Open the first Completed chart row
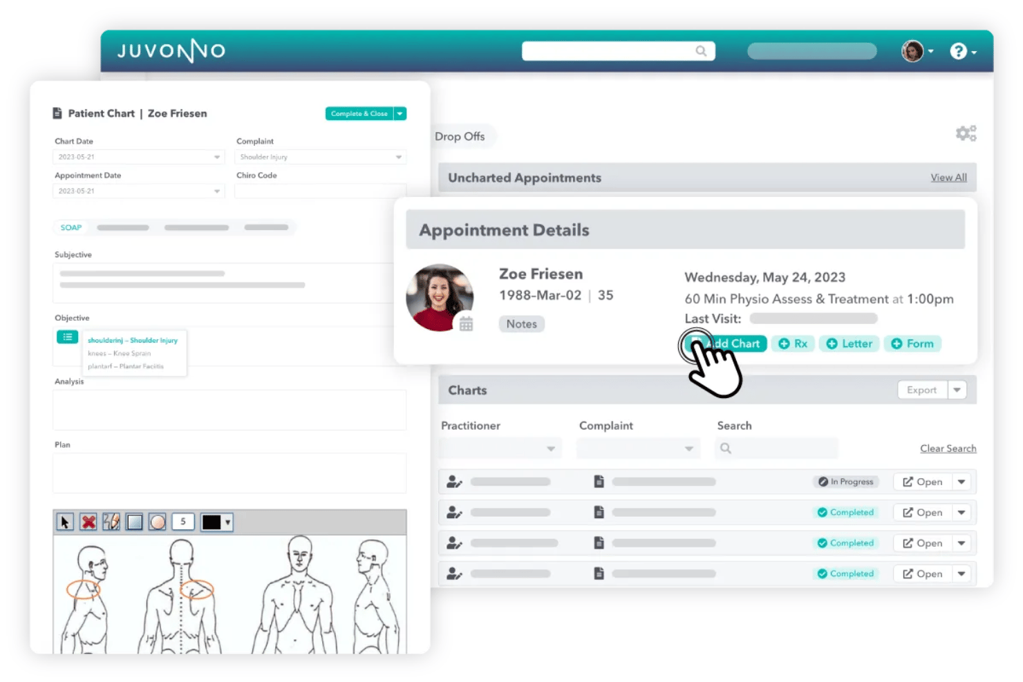 923,512
